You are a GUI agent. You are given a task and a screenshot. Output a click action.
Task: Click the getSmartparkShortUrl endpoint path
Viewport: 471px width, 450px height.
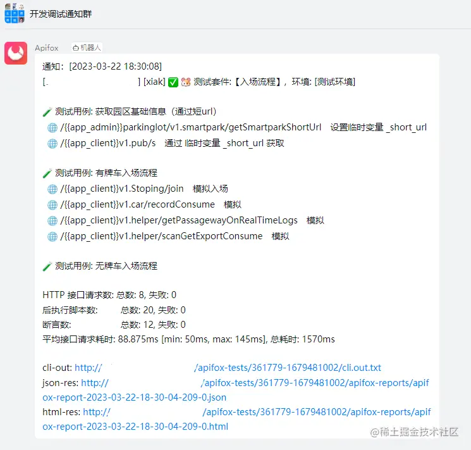(x=191, y=128)
